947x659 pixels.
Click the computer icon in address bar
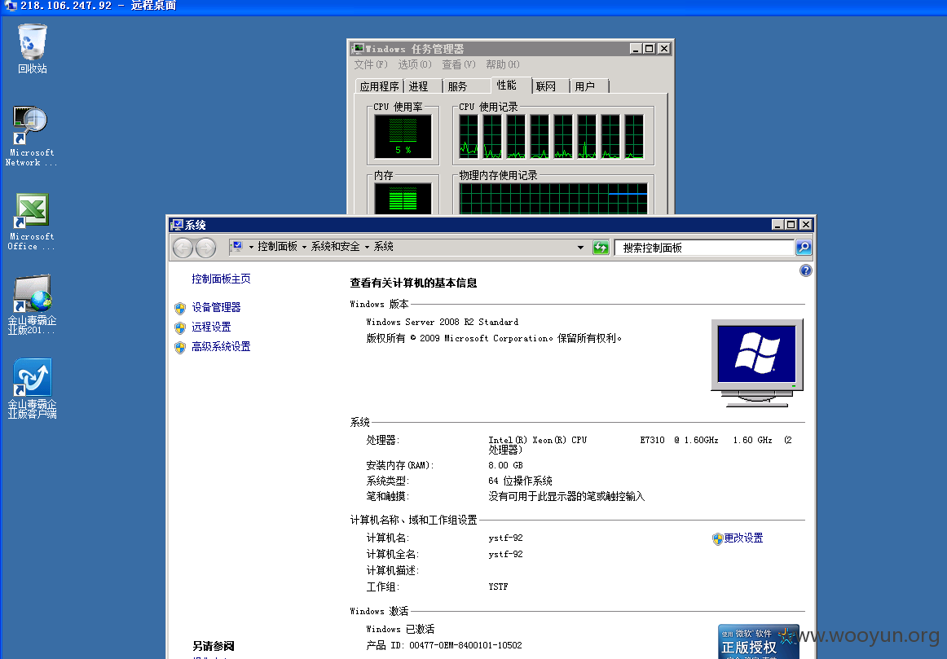point(237,246)
